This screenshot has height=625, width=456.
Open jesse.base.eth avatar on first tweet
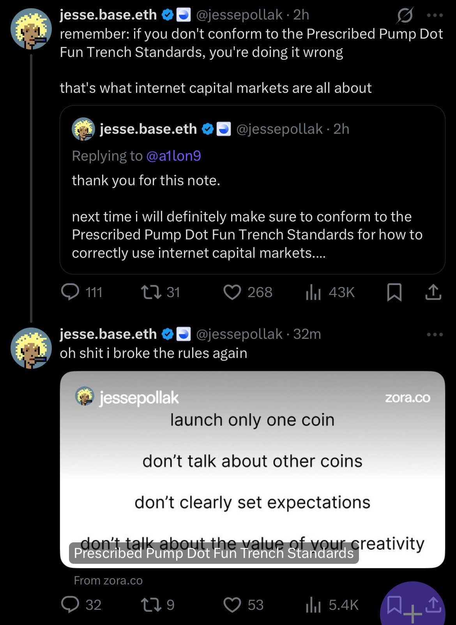click(31, 29)
